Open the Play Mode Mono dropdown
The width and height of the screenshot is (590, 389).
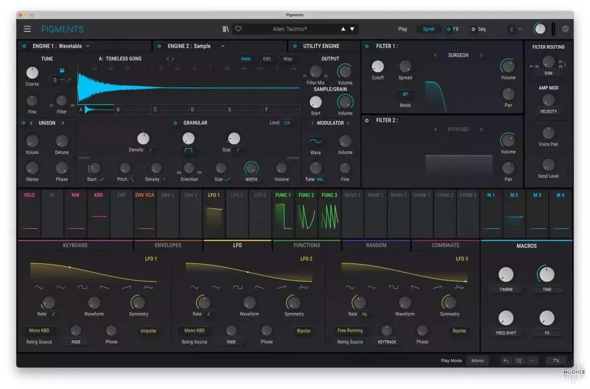(477, 361)
